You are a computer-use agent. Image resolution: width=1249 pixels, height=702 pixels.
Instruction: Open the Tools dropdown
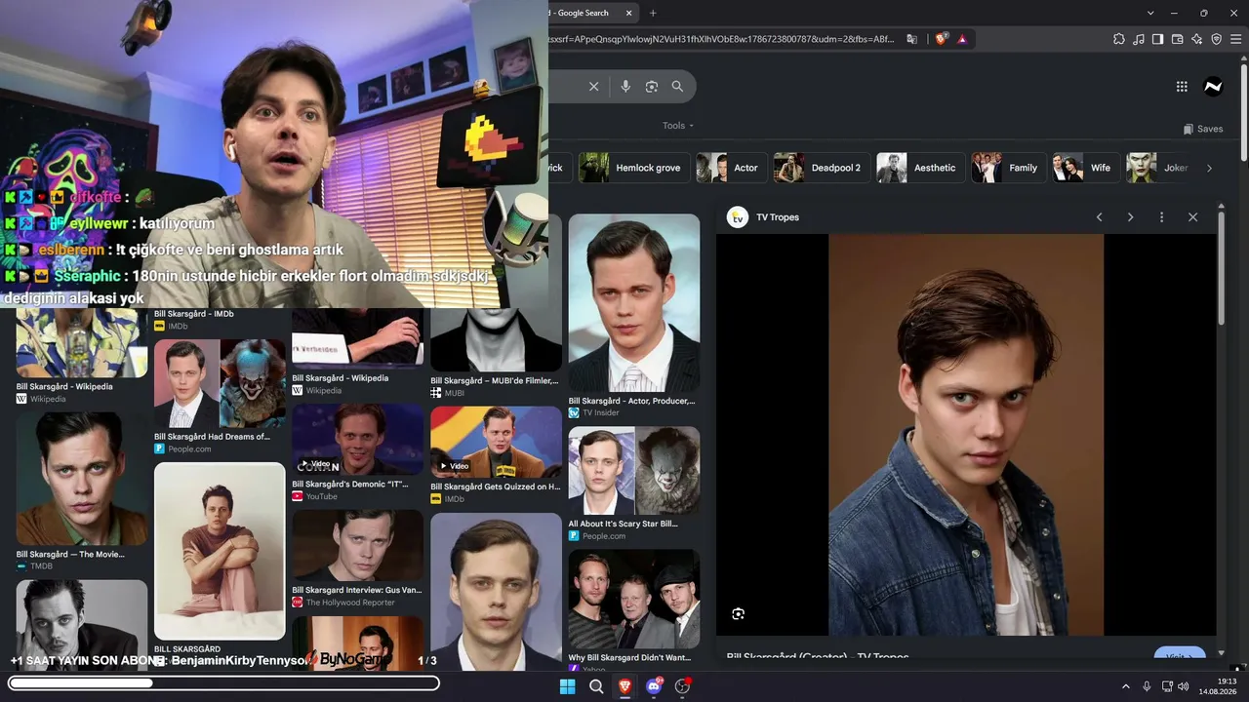click(x=678, y=126)
